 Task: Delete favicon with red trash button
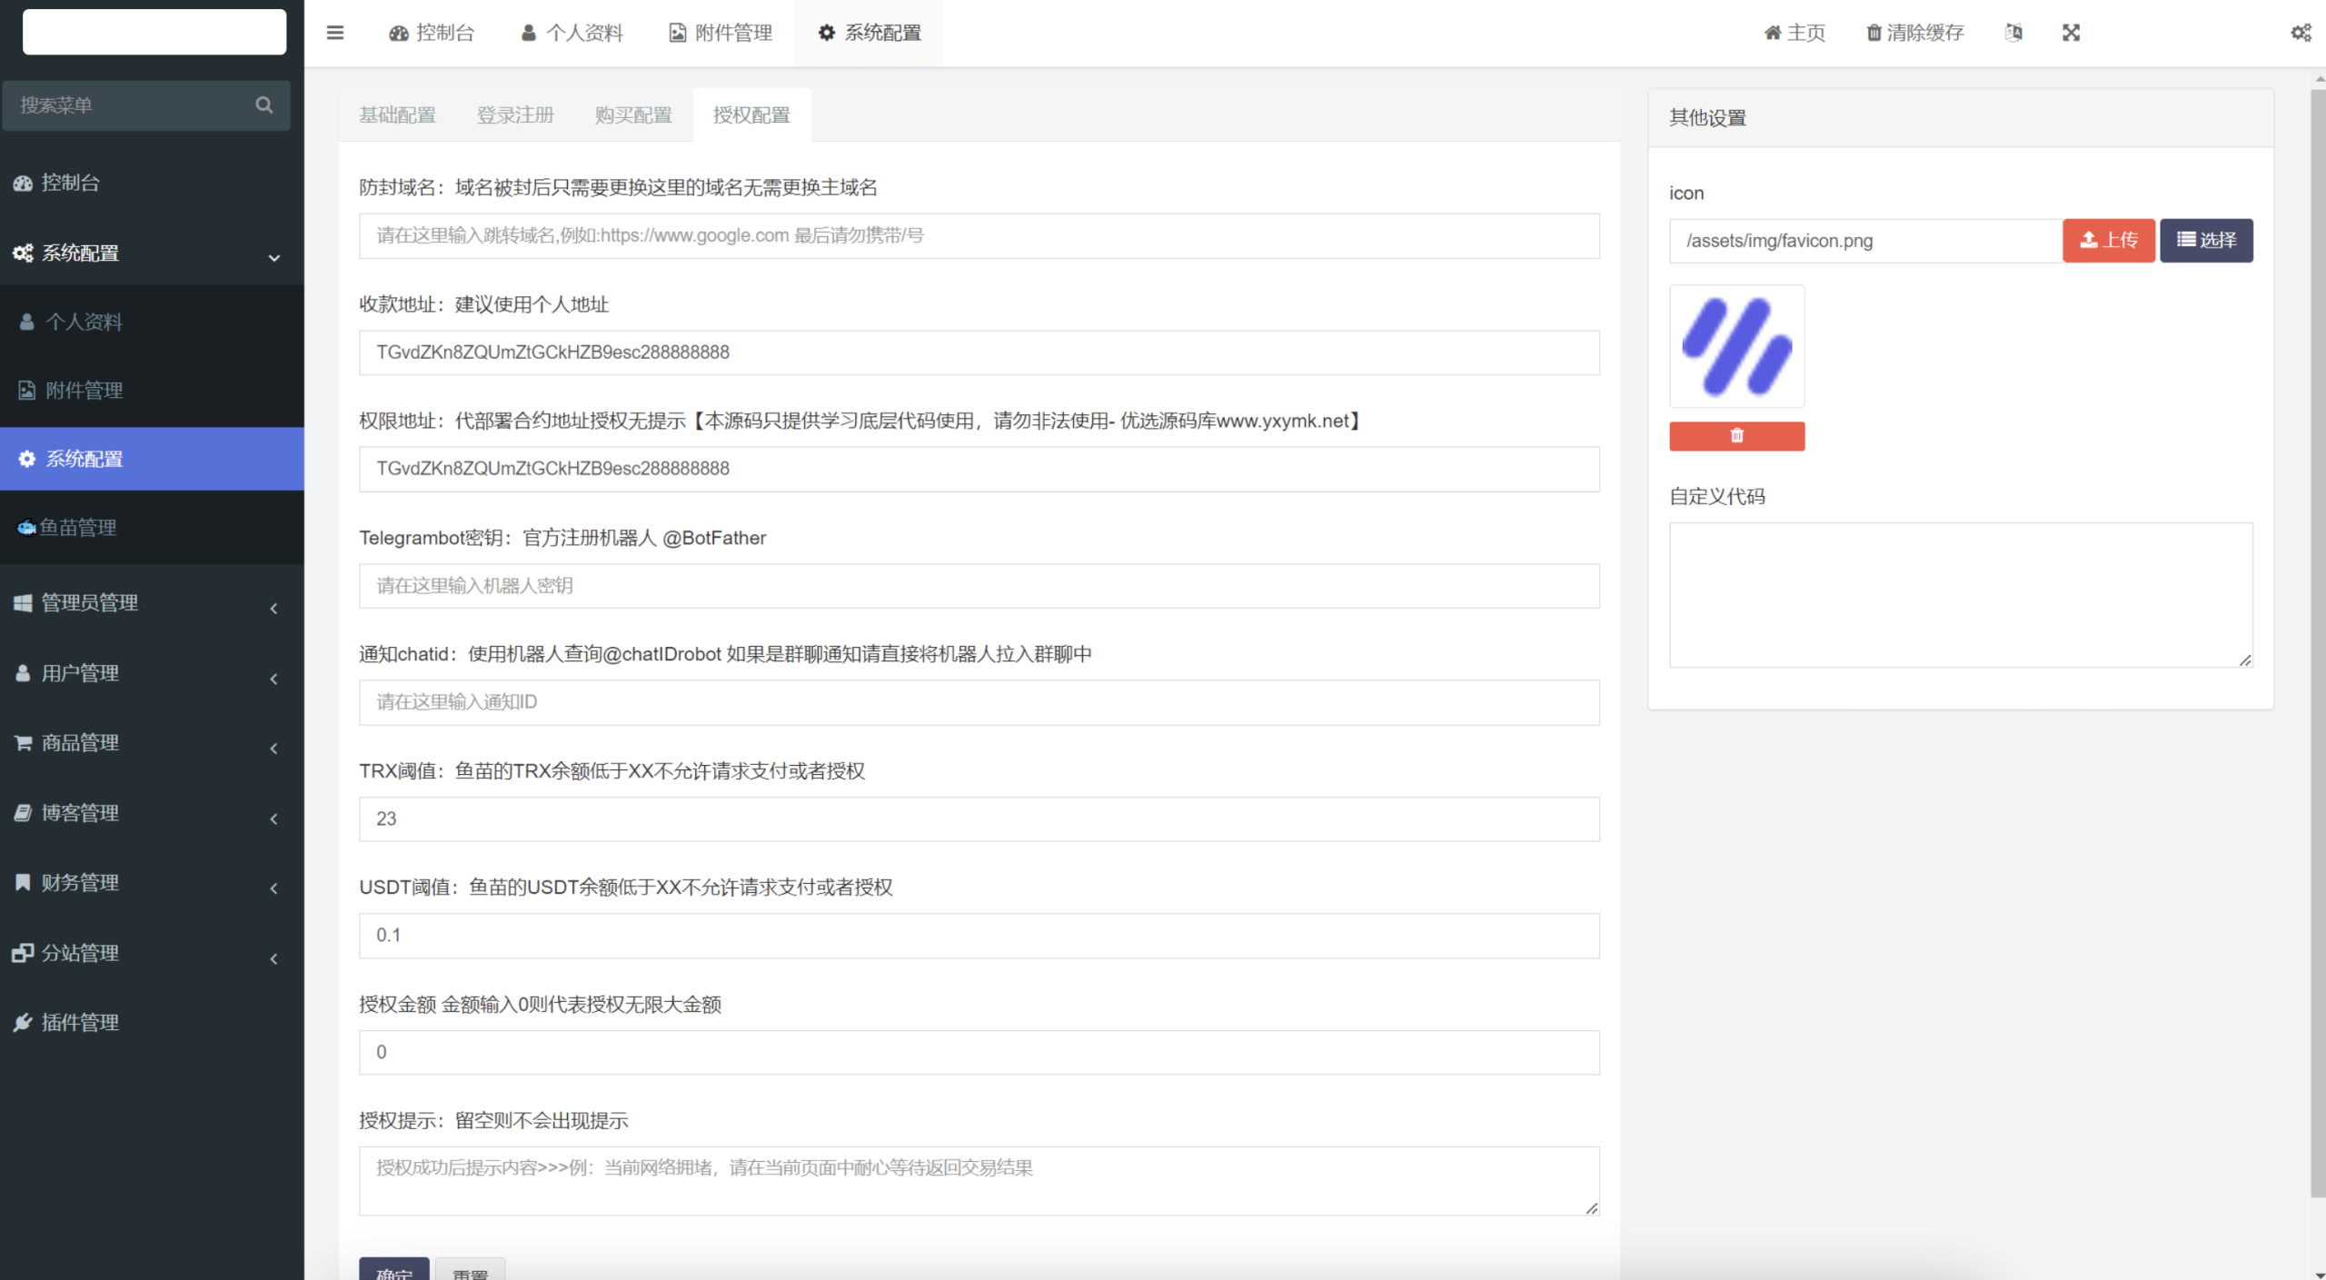(1736, 436)
